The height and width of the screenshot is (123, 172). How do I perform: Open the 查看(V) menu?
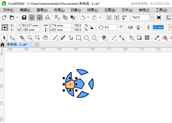click(42, 10)
